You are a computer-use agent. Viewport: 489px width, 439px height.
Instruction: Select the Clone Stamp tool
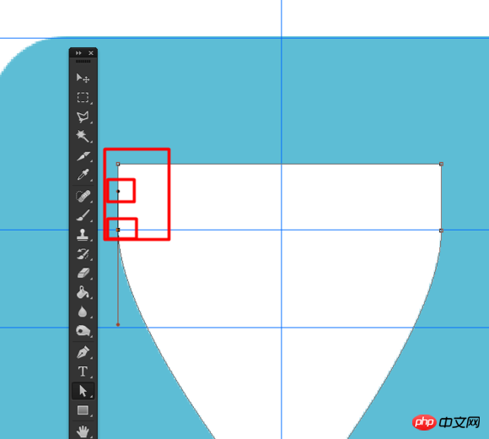(x=83, y=235)
